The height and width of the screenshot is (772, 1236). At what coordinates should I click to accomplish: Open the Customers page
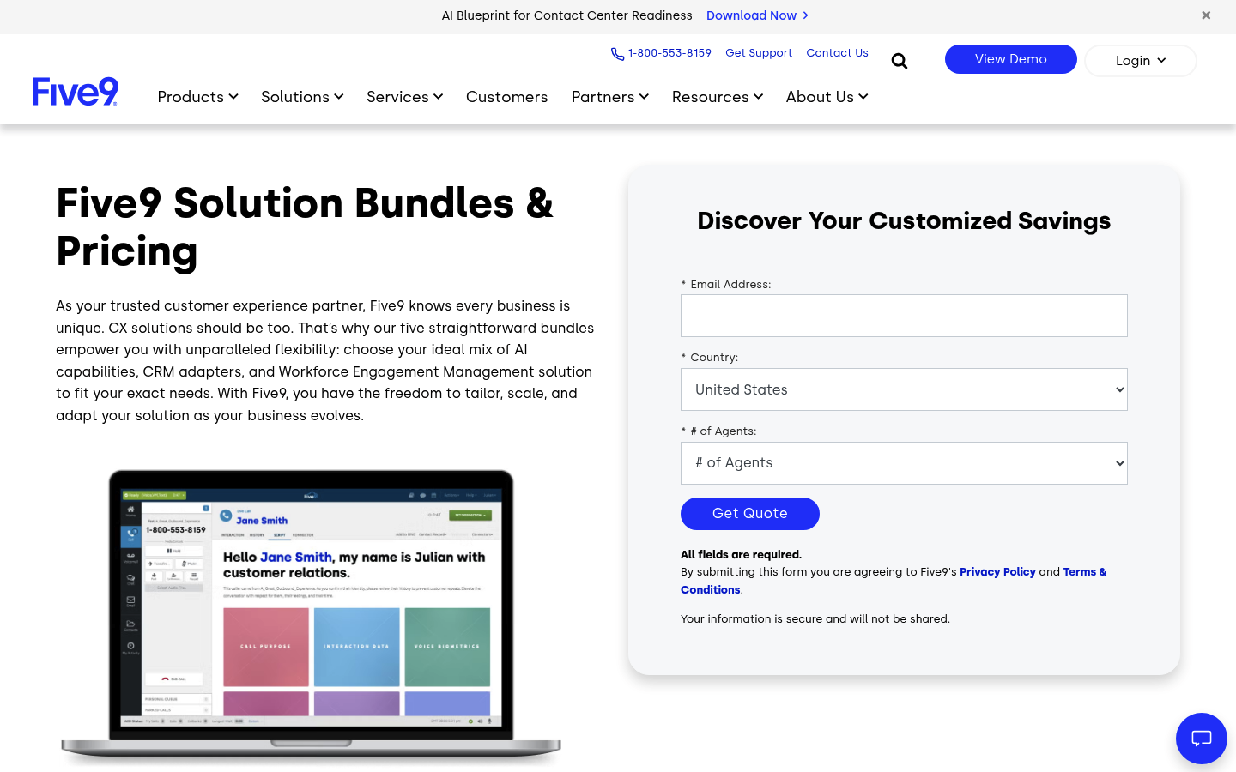(x=507, y=97)
